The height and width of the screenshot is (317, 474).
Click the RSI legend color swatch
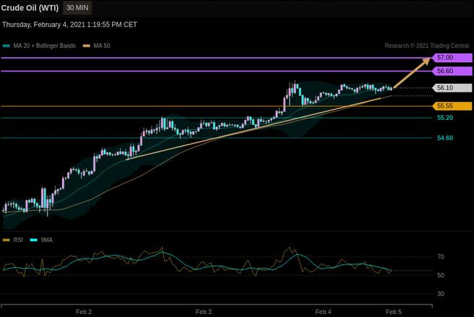coord(6,240)
